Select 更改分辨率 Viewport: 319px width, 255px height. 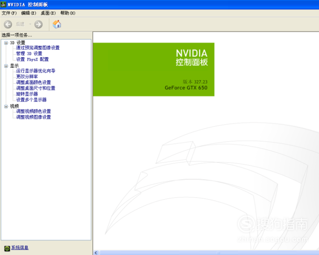[27, 76]
